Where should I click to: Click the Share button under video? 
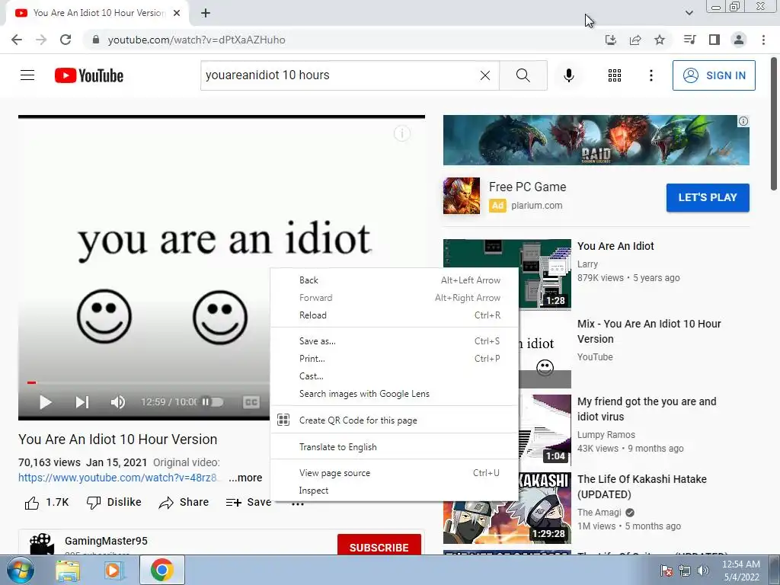(x=184, y=503)
